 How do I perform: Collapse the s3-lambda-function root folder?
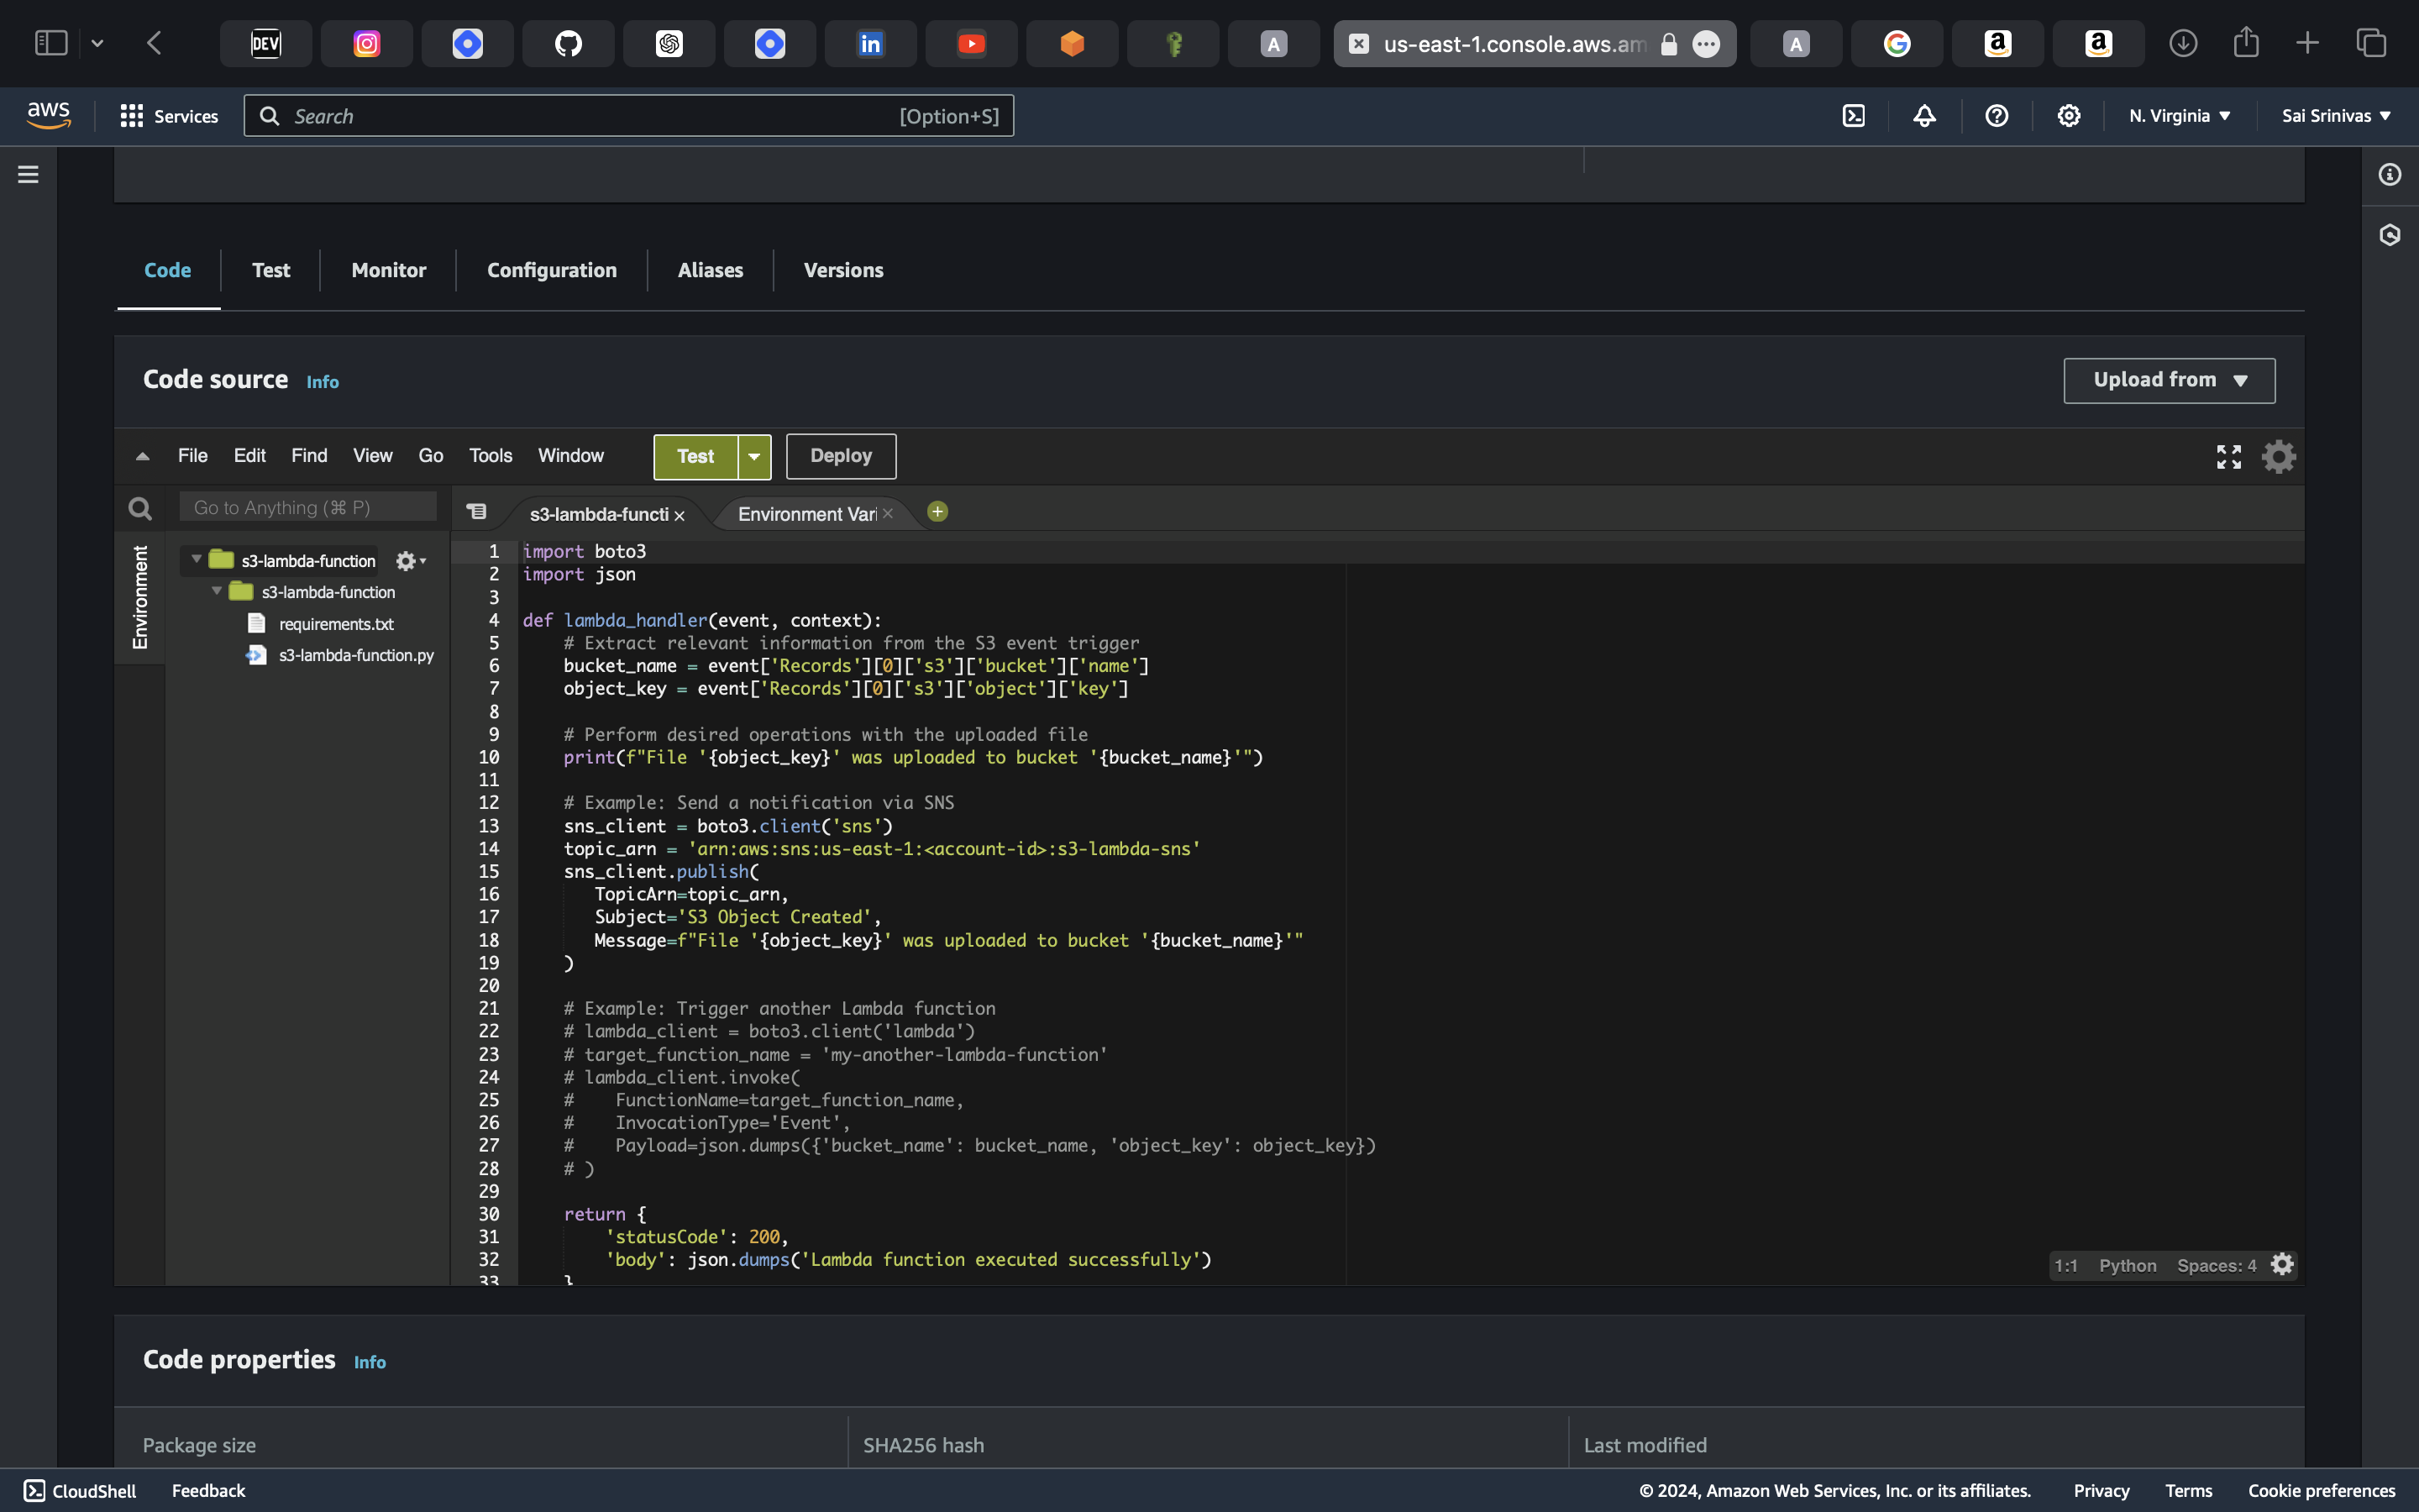coord(197,560)
